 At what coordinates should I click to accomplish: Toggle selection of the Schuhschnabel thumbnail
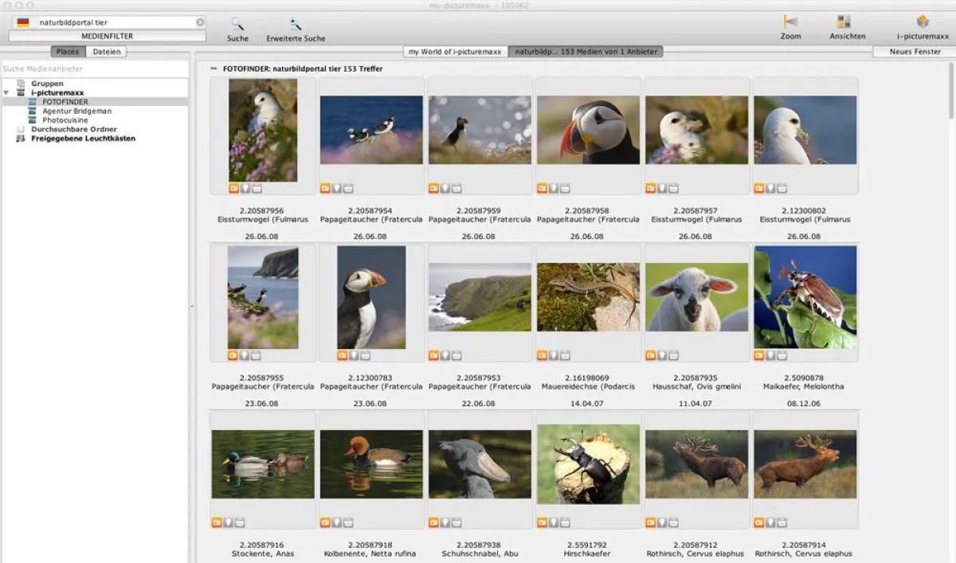click(x=479, y=463)
